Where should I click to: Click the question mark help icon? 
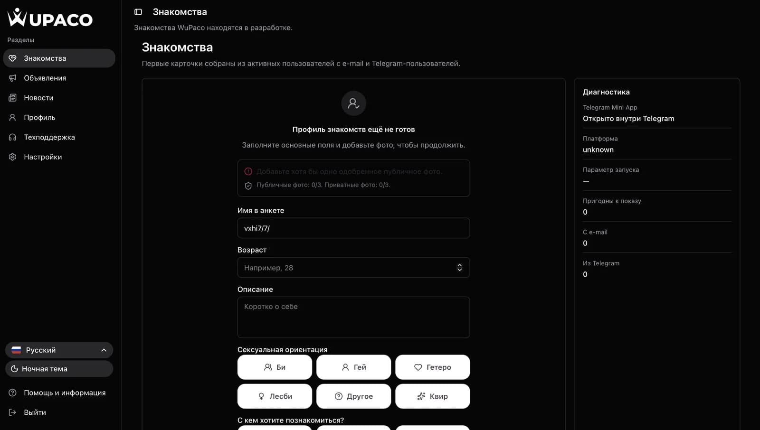click(13, 393)
